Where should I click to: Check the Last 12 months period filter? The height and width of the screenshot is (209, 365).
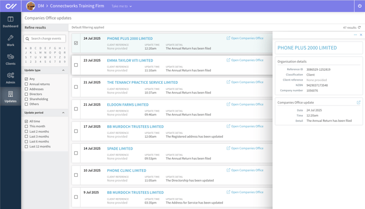pyautogui.click(x=26, y=146)
